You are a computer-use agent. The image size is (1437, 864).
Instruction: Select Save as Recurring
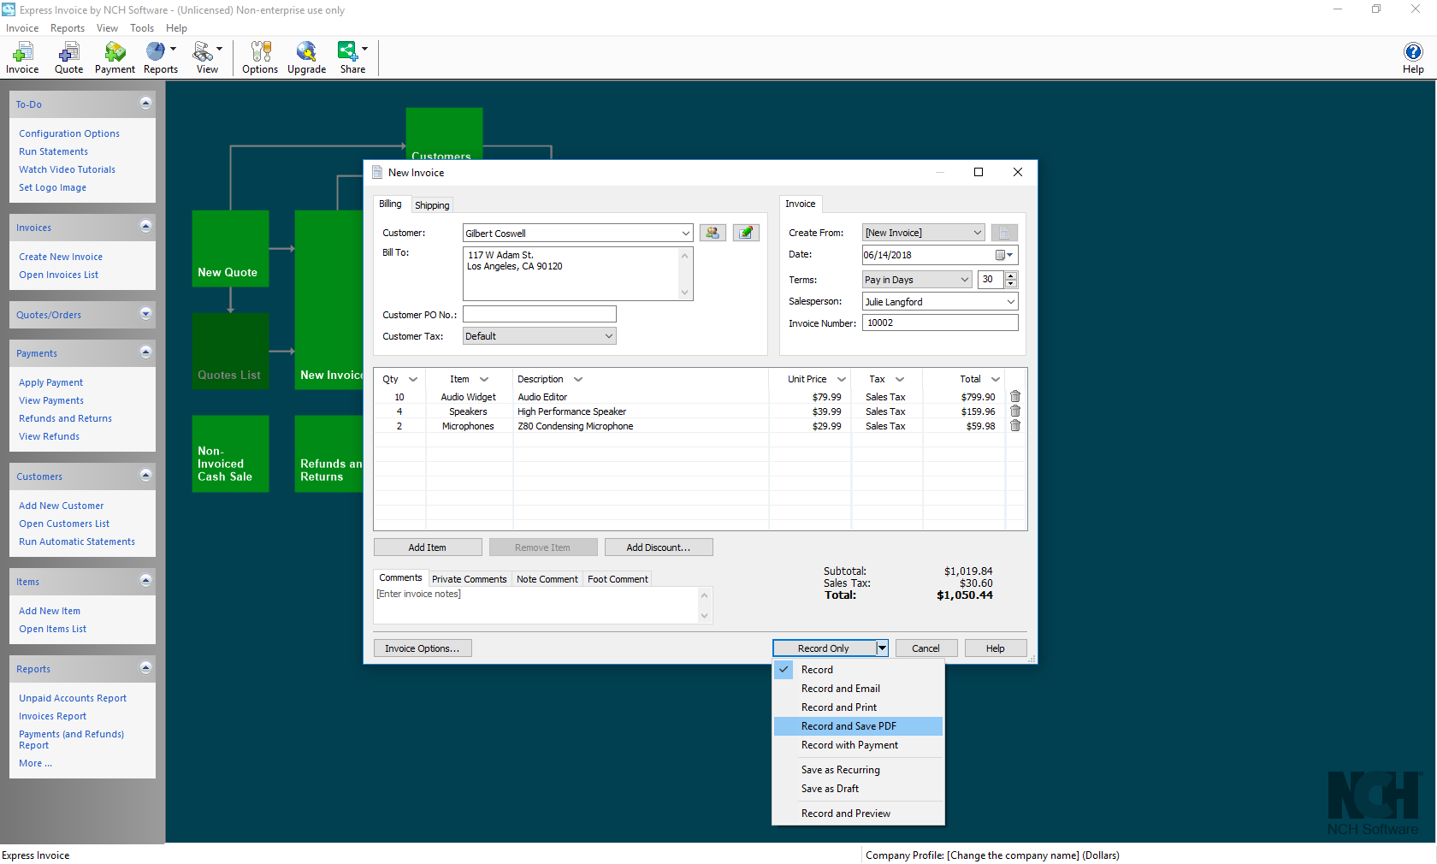point(858,770)
